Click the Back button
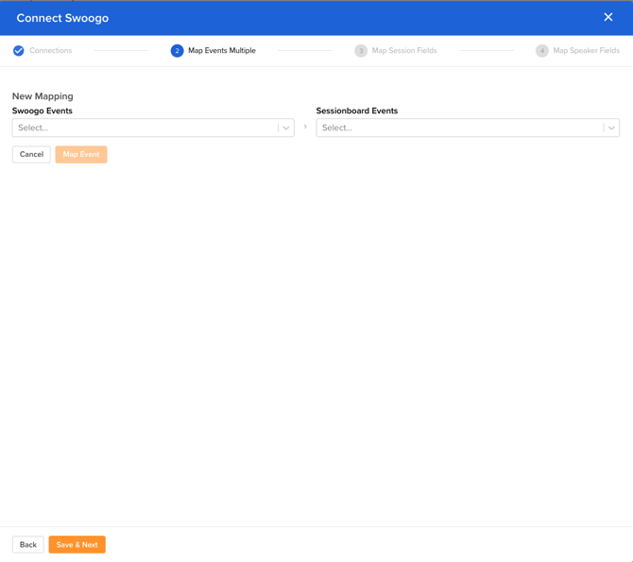 (x=28, y=545)
